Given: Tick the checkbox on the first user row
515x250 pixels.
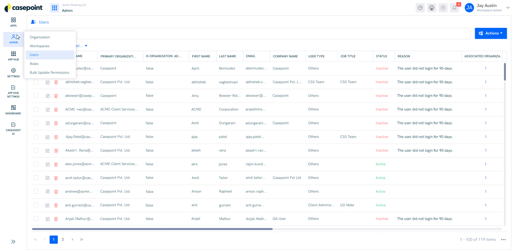Looking at the screenshot, I should [x=36, y=68].
